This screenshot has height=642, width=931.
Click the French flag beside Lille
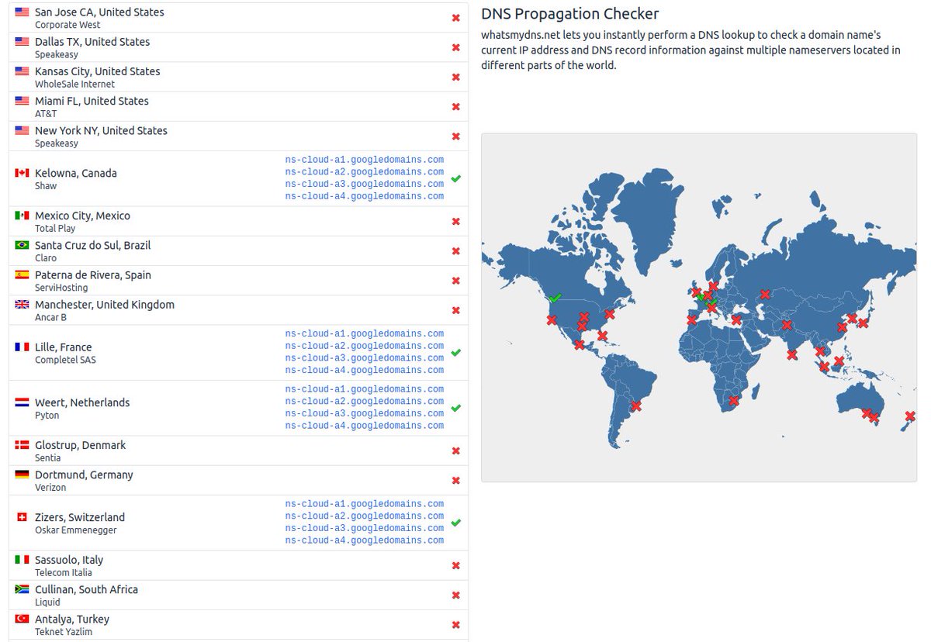(x=22, y=347)
